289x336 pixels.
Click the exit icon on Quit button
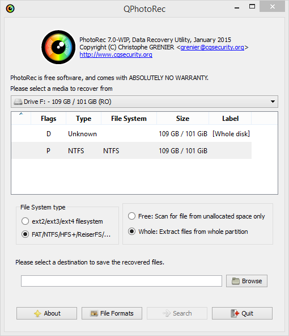[235, 313]
